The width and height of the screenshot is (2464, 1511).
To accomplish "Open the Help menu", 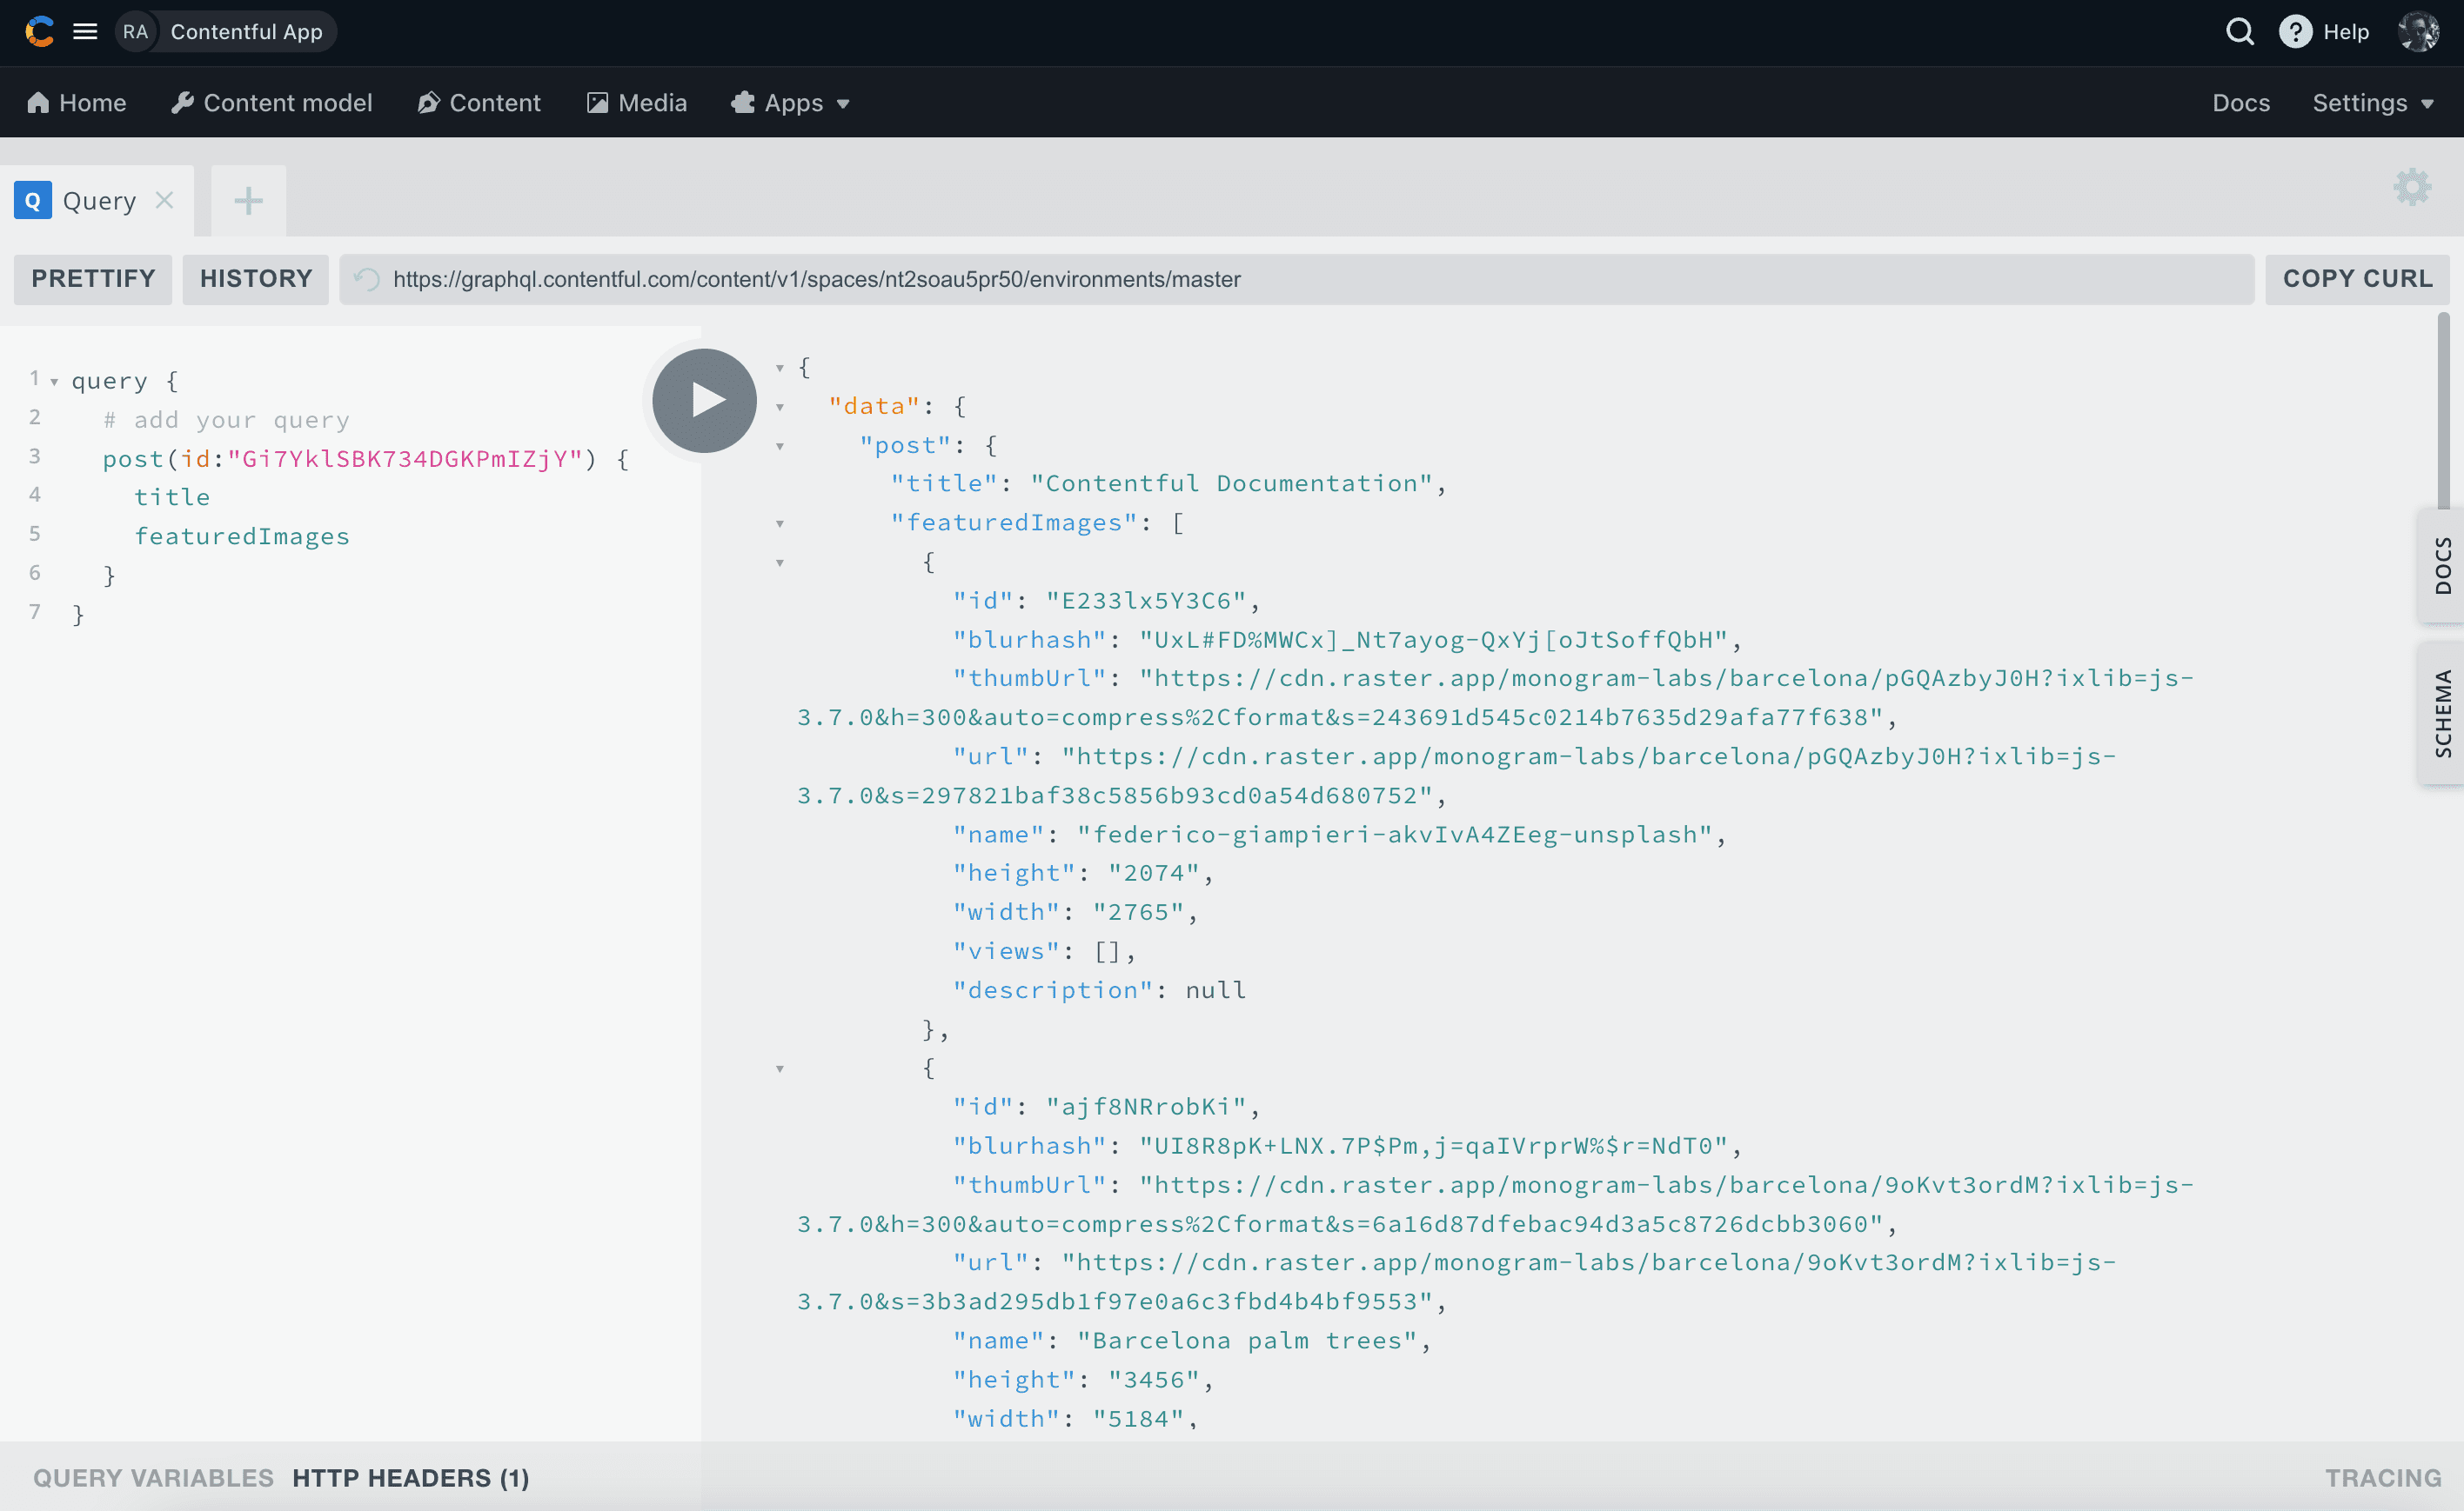I will point(2324,32).
